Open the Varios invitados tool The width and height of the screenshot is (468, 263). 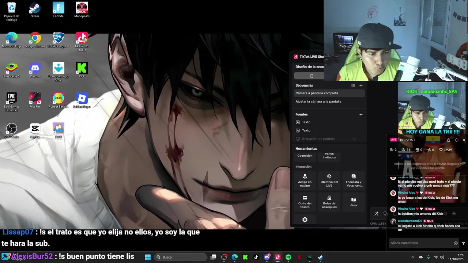point(329,156)
